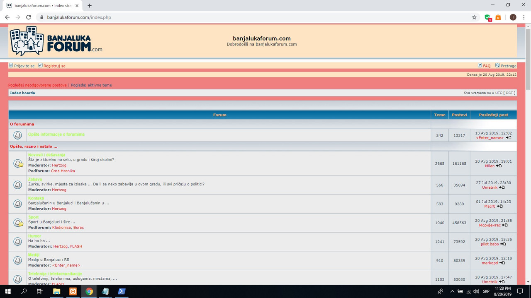Open the Novosti i dešavanja forum
This screenshot has height=298, width=531.
pos(47,155)
